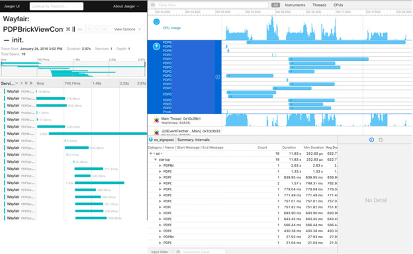Viewport: 413px width, 254px height.
Task: Open the Summary: Intervals breadcrumb
Action: (x=193, y=140)
